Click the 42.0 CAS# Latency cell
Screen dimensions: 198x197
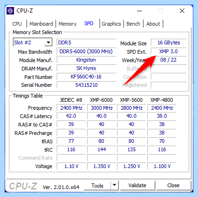(71, 116)
